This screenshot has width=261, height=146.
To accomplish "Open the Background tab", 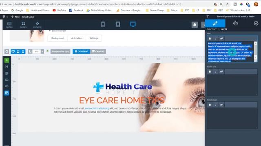I will tap(58, 38).
